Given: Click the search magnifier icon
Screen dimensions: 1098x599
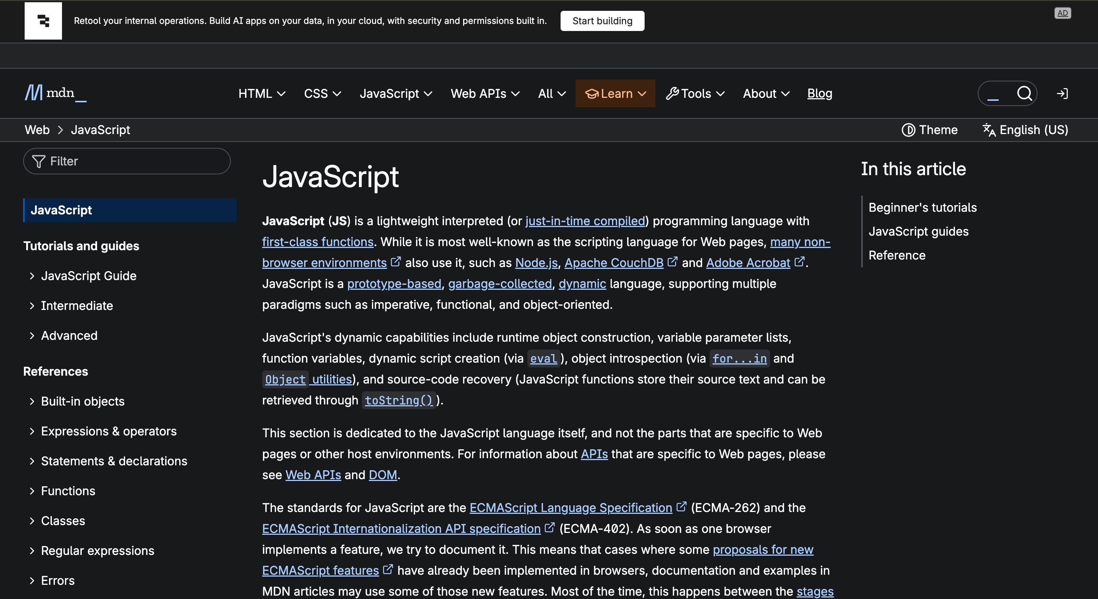Looking at the screenshot, I should coord(1024,93).
